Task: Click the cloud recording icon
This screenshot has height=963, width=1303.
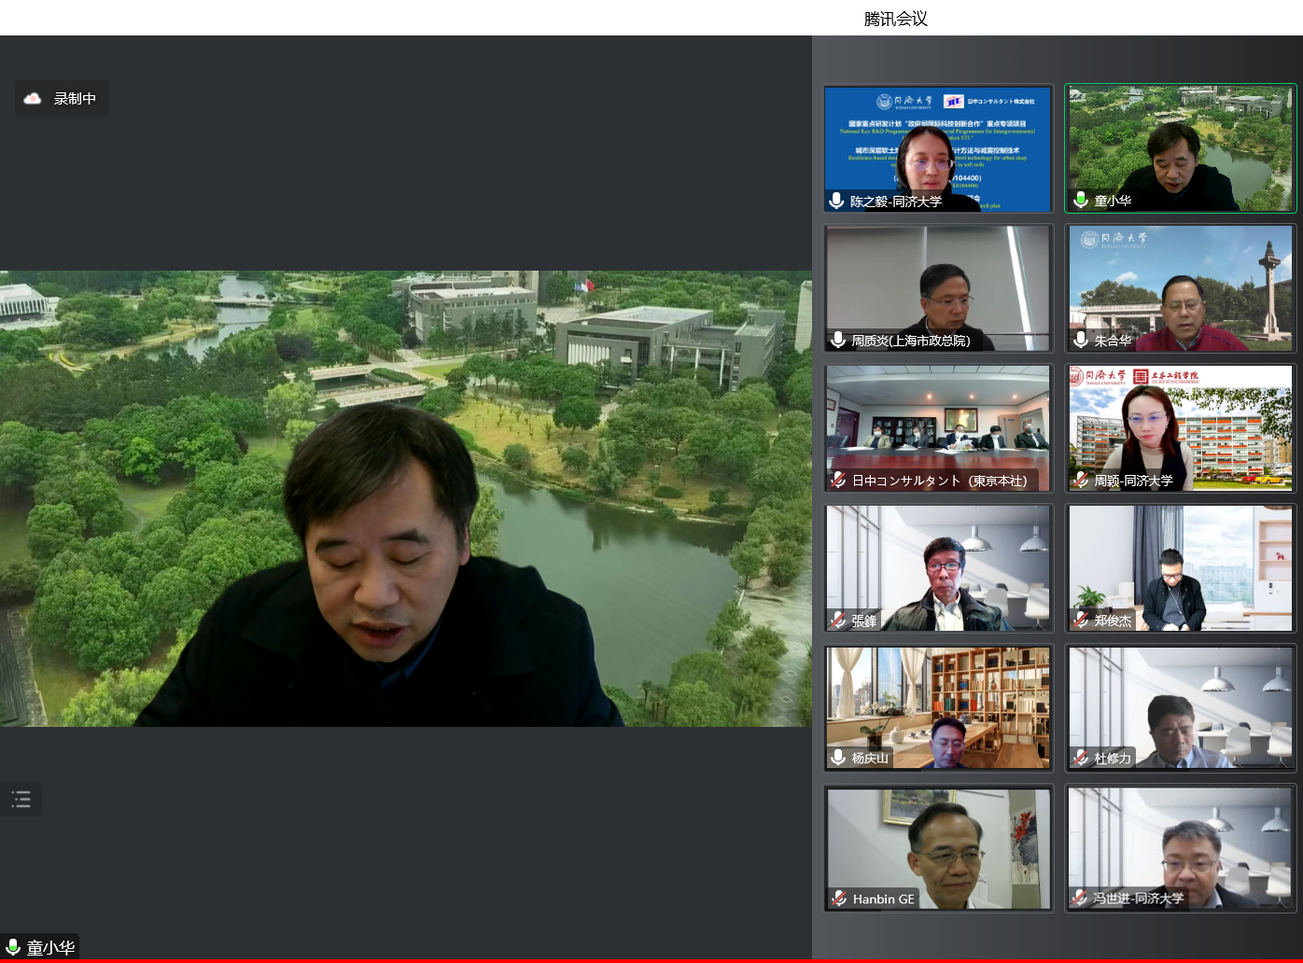Action: pos(33,98)
